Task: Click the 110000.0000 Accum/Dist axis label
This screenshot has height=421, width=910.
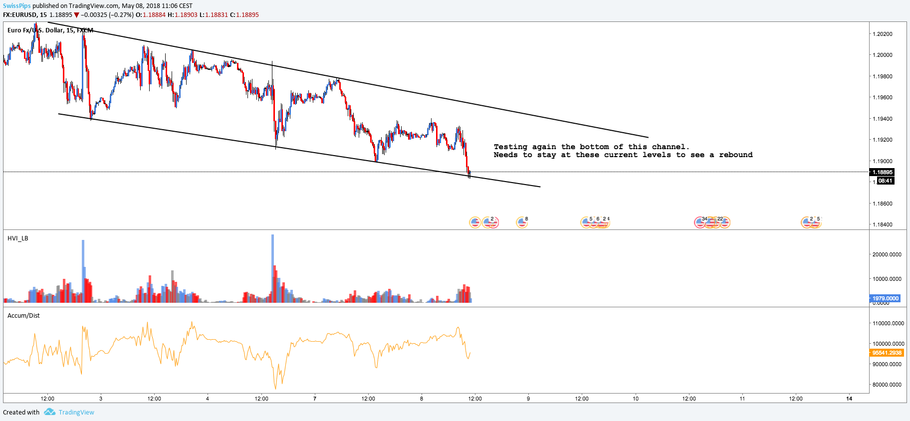Action: [888, 323]
